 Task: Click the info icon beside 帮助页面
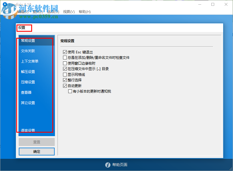coord(108,165)
